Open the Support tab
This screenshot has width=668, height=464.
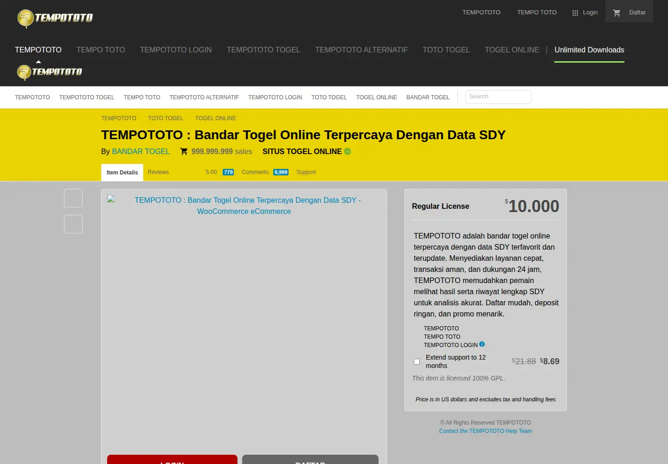pyautogui.click(x=306, y=172)
